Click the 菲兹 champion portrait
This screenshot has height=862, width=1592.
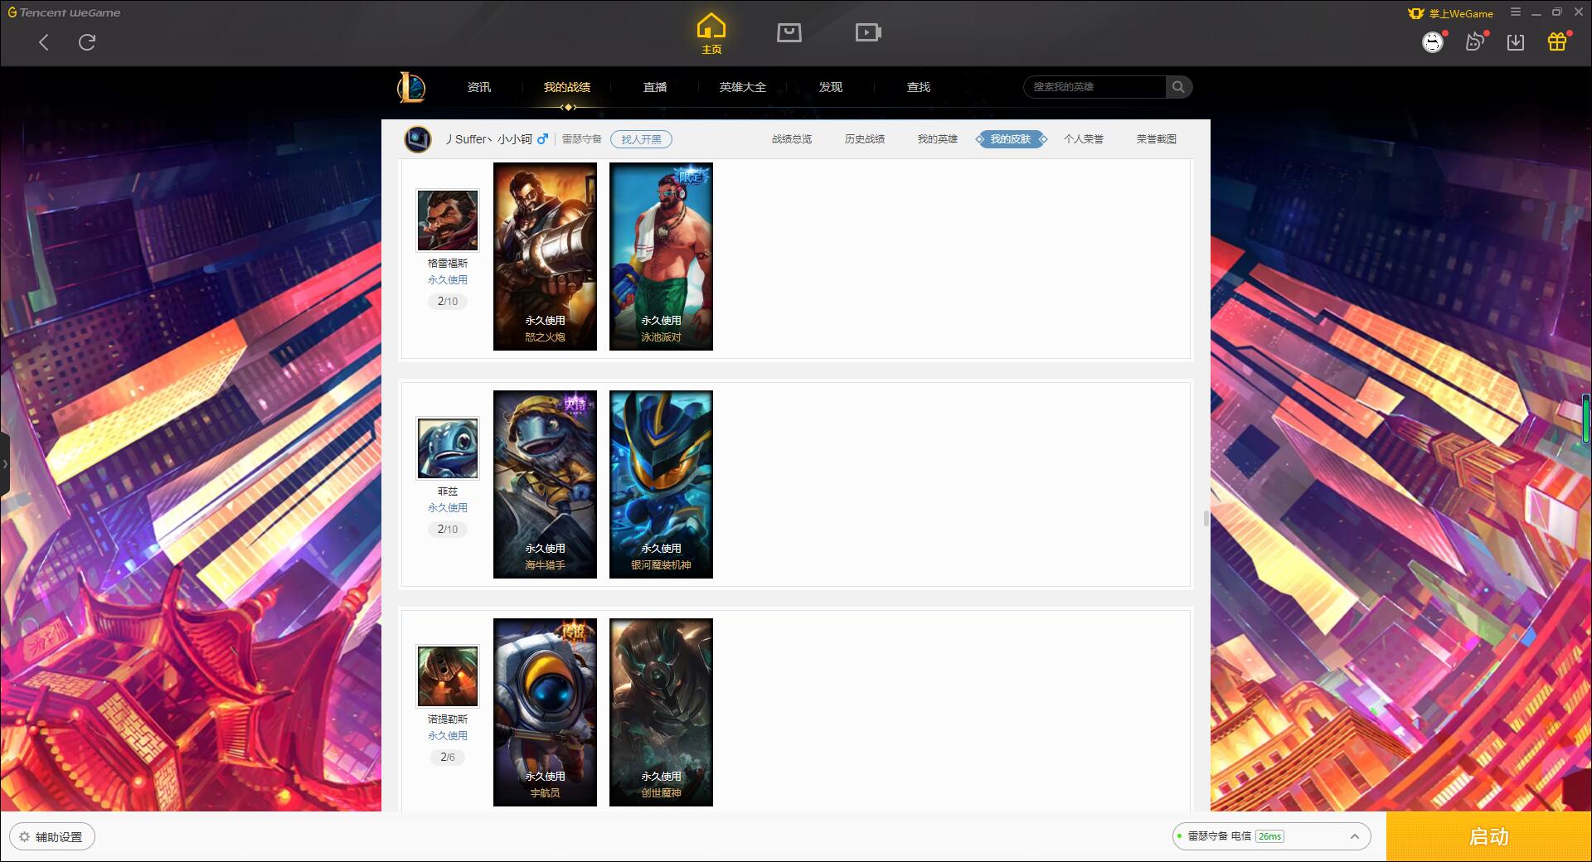pos(448,448)
